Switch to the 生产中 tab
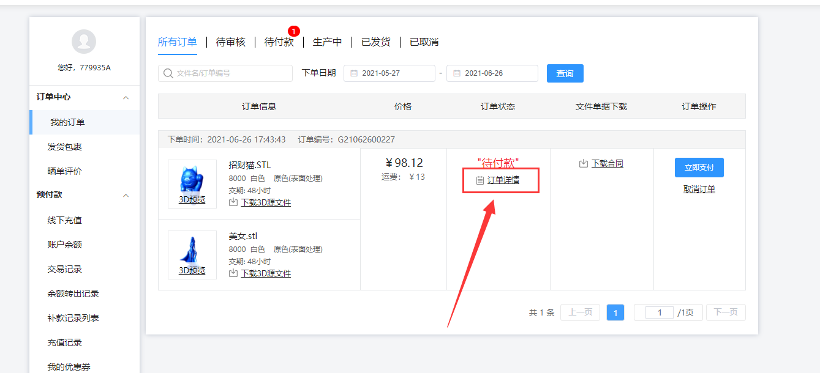Viewport: 820px width, 373px height. [x=327, y=42]
